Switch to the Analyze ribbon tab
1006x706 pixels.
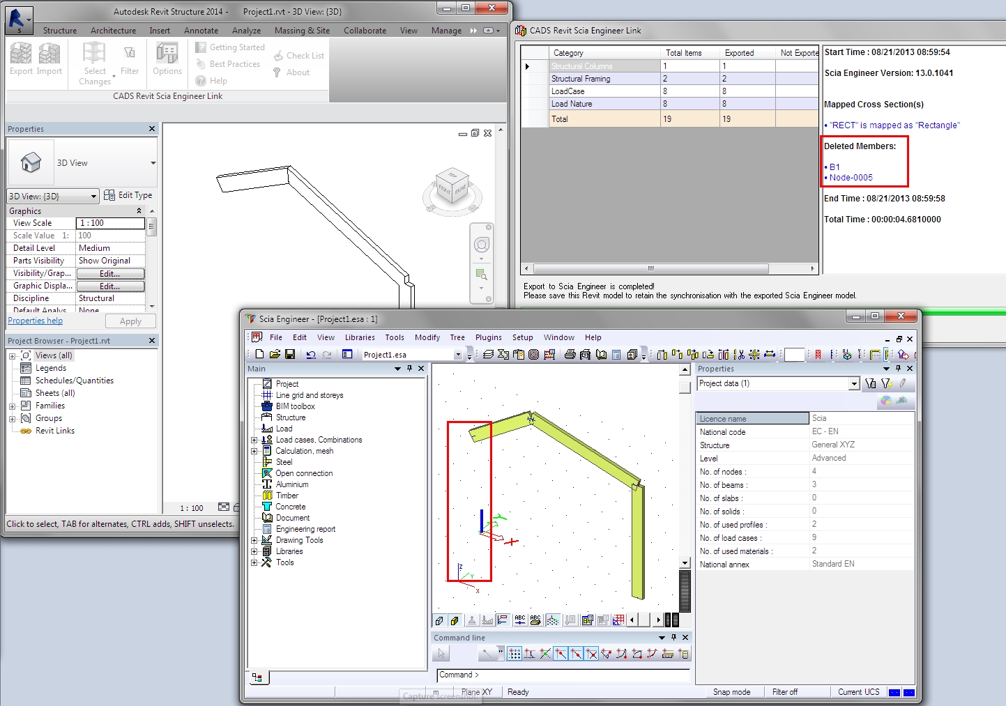(x=246, y=31)
